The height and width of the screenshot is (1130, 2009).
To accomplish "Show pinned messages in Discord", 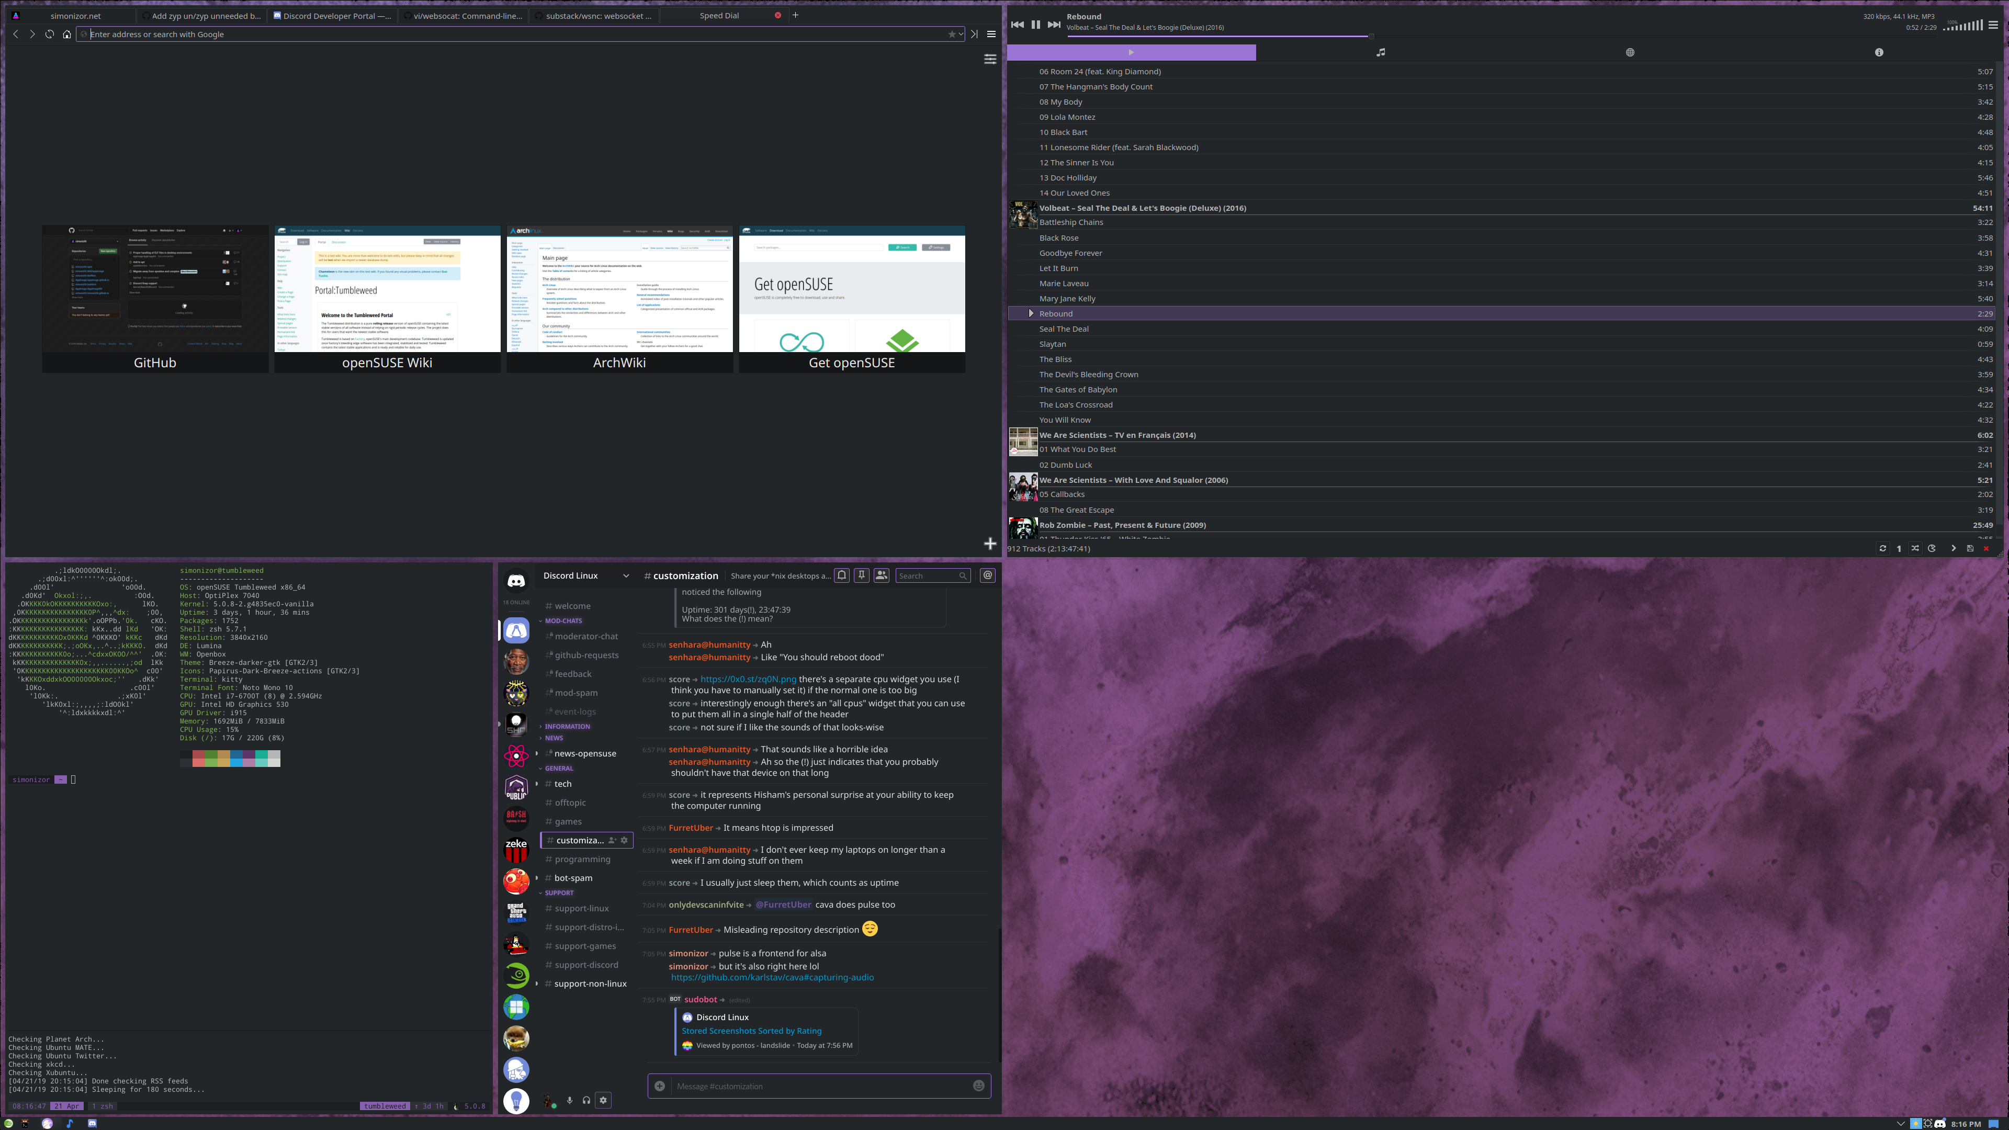I will [x=862, y=575].
